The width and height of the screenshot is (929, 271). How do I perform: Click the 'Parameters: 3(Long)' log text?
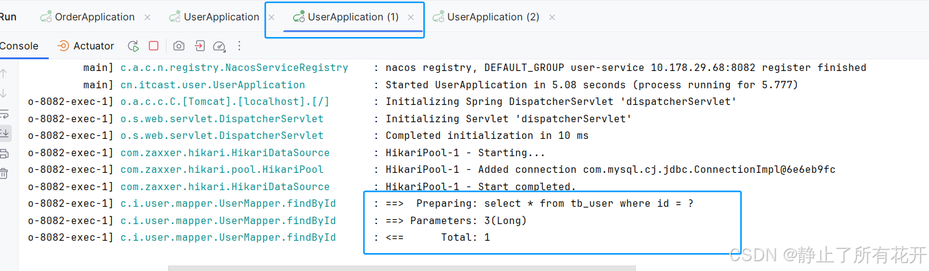point(469,220)
